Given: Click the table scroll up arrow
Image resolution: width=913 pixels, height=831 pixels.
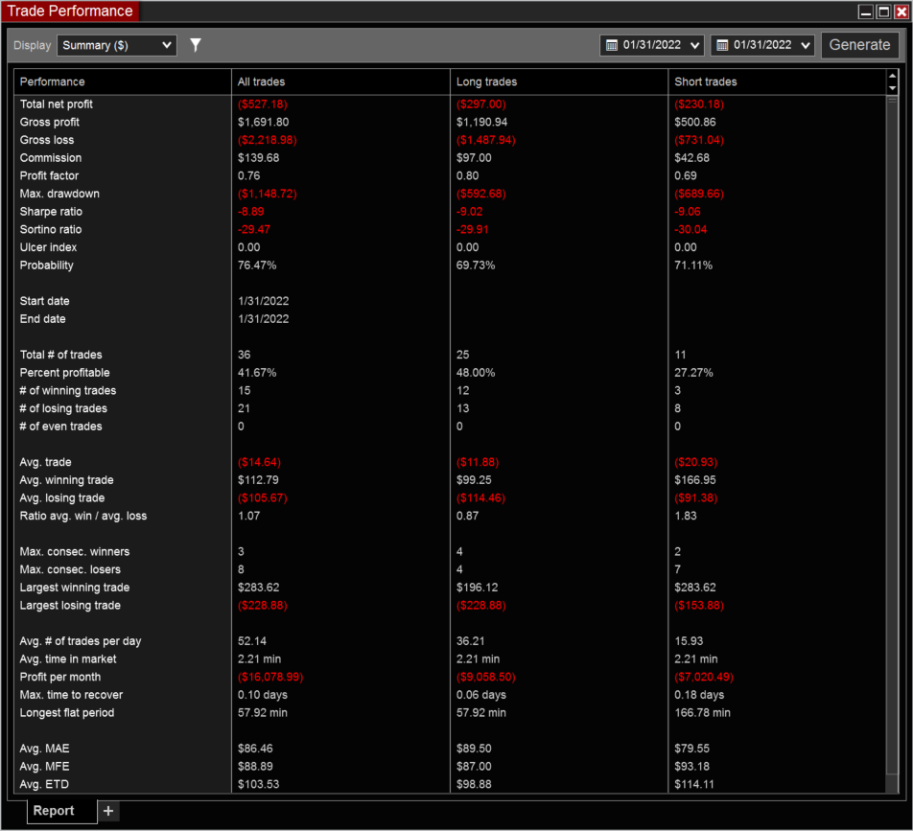Looking at the screenshot, I should [x=892, y=76].
